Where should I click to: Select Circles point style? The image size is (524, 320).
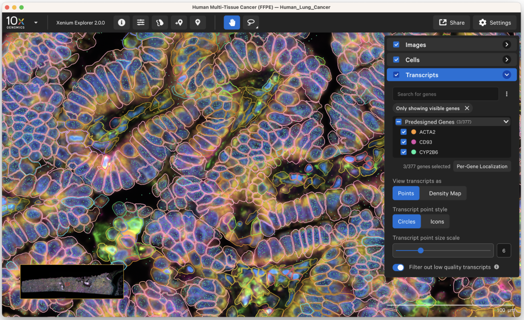tap(407, 222)
